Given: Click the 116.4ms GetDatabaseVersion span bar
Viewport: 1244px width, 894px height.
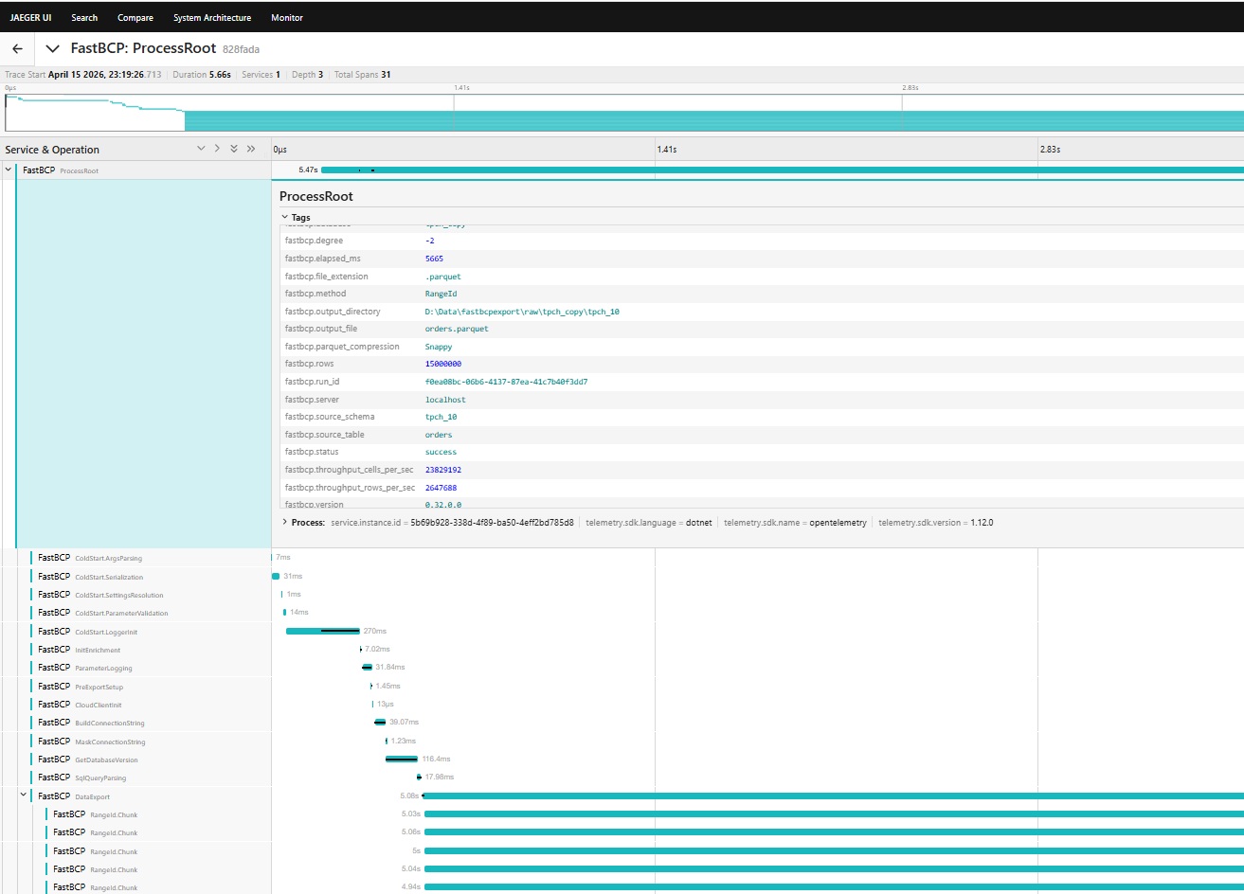Looking at the screenshot, I should 402,759.
